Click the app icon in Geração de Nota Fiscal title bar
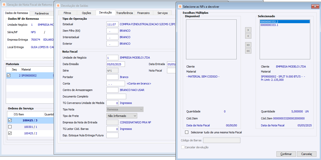 click(4, 5)
